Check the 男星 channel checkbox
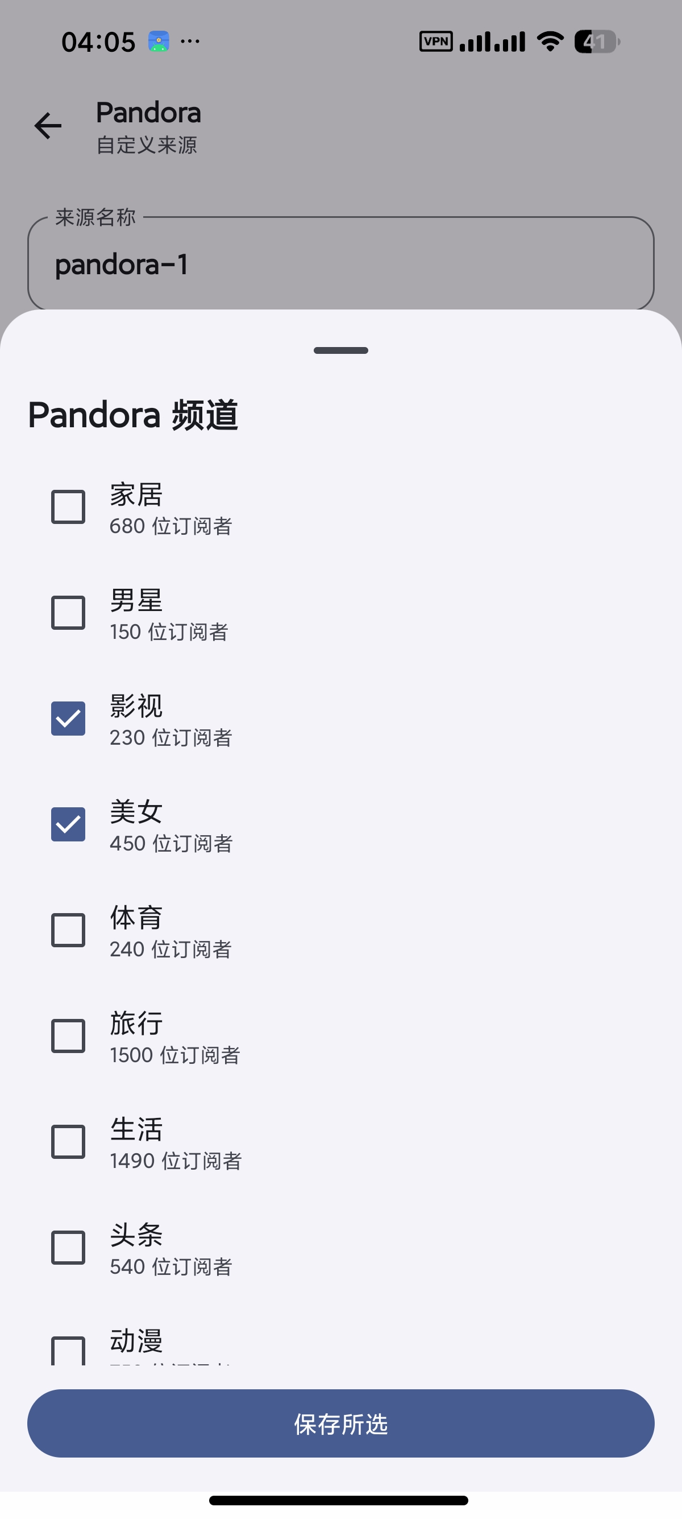This screenshot has height=1519, width=682. (68, 612)
